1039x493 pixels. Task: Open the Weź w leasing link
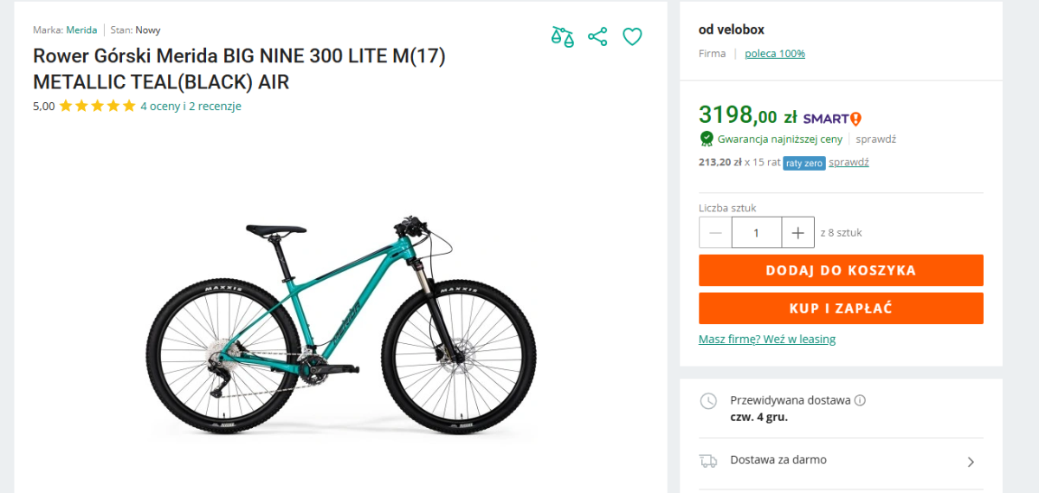click(x=767, y=339)
